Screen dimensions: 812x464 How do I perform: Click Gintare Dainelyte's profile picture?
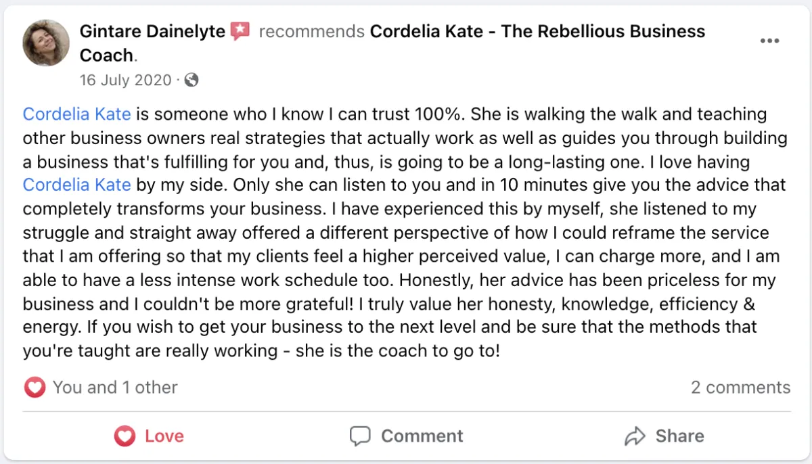46,43
